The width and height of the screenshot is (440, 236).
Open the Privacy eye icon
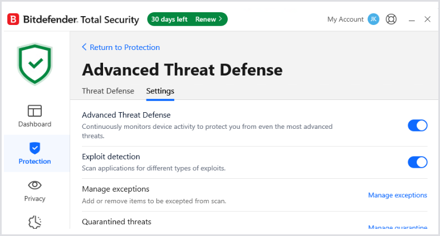click(35, 185)
